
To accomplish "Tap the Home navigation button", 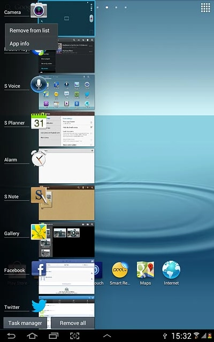I will (32, 336).
